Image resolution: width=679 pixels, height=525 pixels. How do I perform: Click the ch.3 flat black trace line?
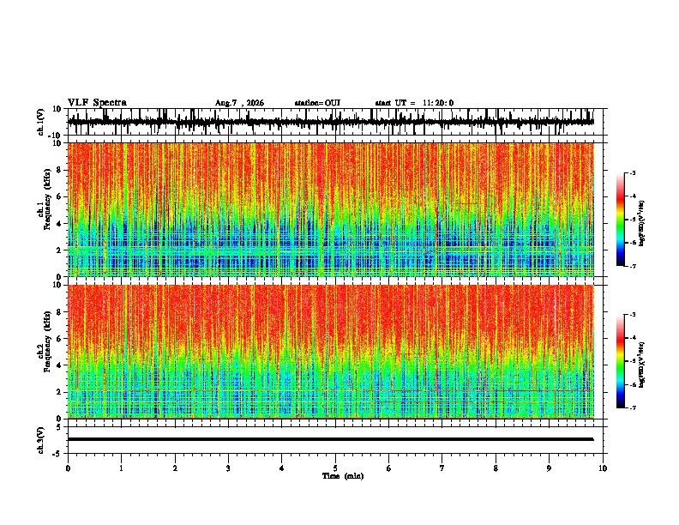point(330,439)
